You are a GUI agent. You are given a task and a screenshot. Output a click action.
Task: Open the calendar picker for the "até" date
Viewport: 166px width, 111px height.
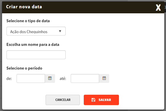pos(104,78)
